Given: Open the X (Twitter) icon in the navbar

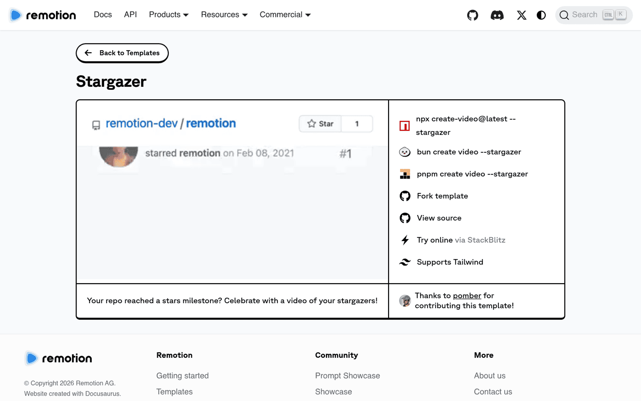Looking at the screenshot, I should [x=522, y=15].
